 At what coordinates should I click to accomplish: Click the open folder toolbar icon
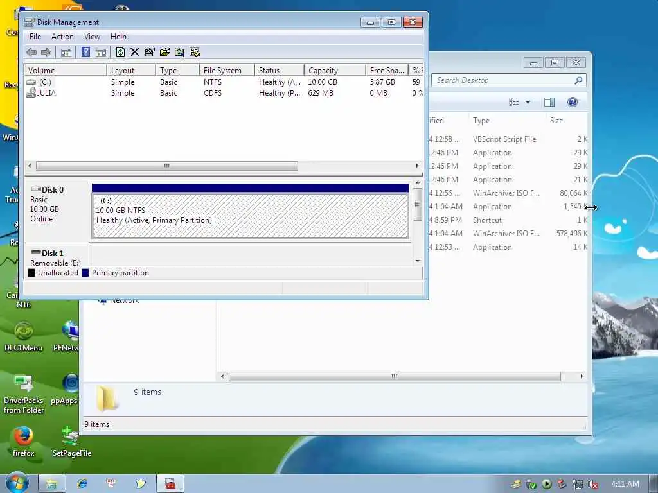click(165, 52)
